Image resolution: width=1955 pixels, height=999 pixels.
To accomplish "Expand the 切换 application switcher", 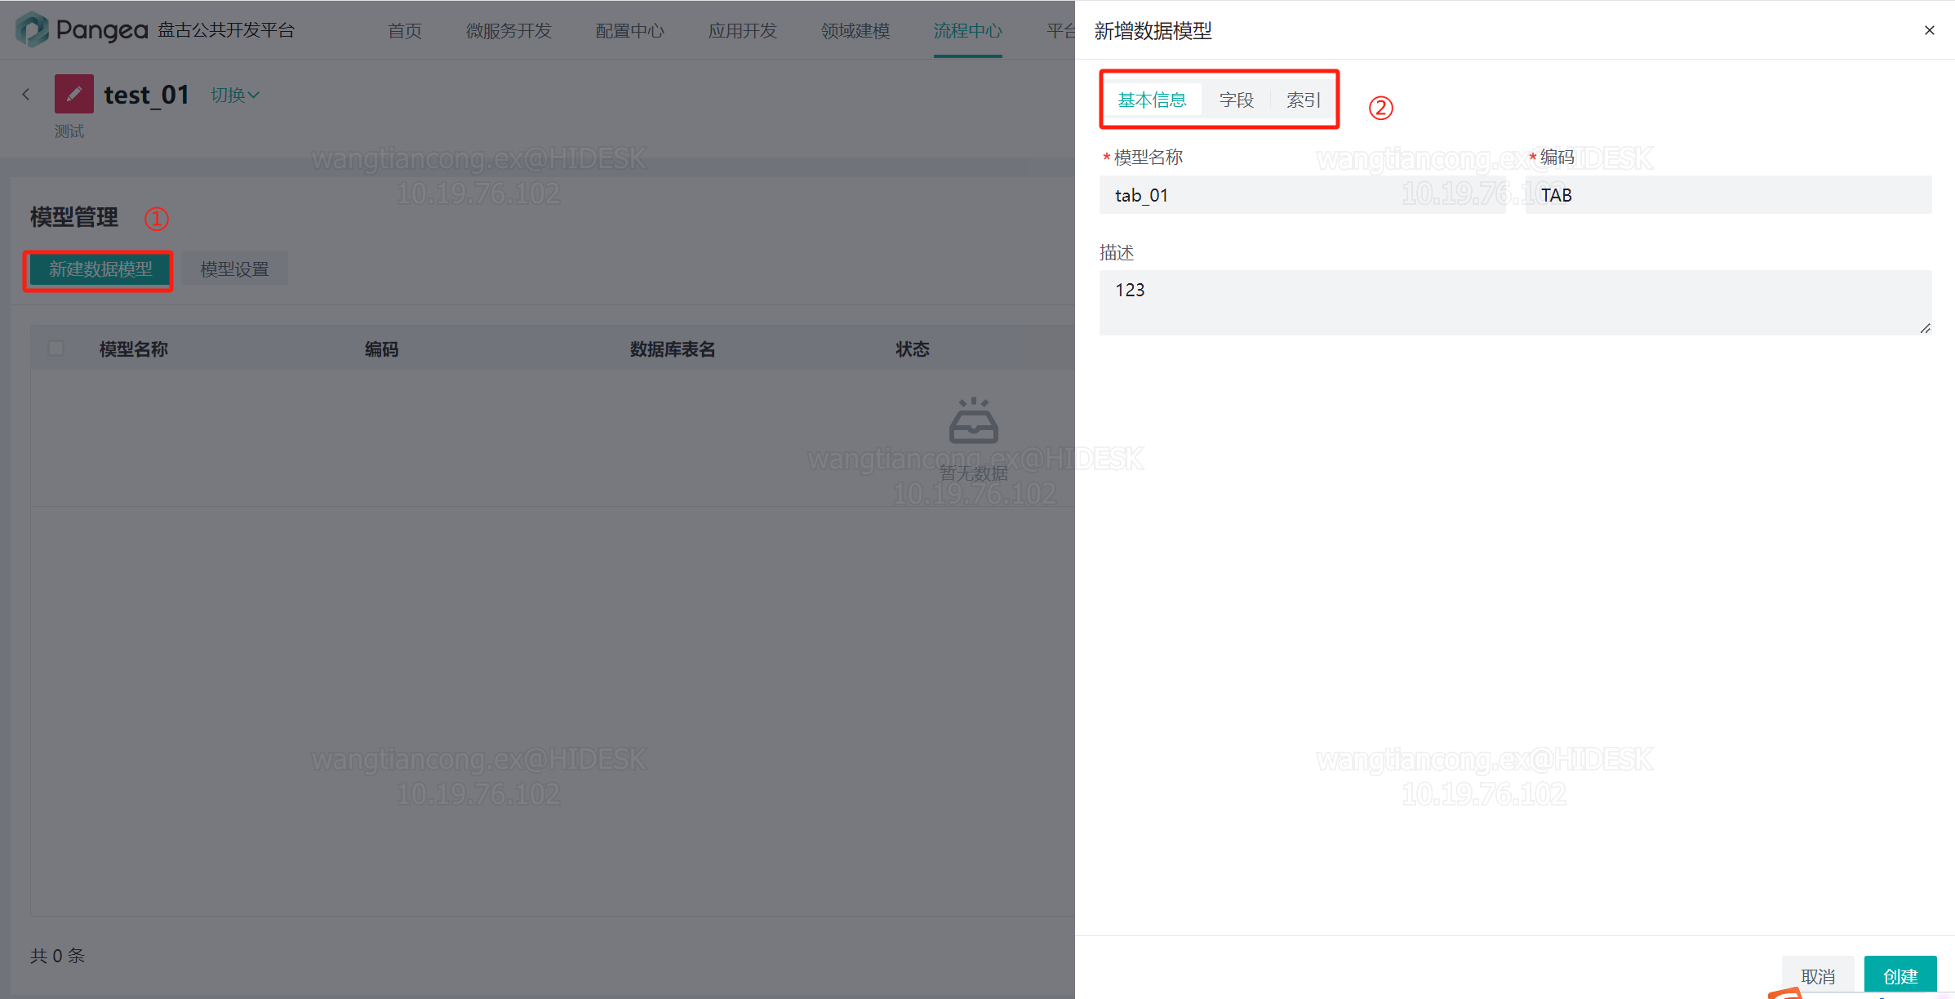I will tap(235, 95).
